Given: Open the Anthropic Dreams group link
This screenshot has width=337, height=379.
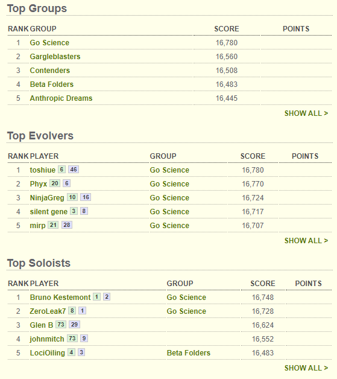Looking at the screenshot, I should point(61,98).
